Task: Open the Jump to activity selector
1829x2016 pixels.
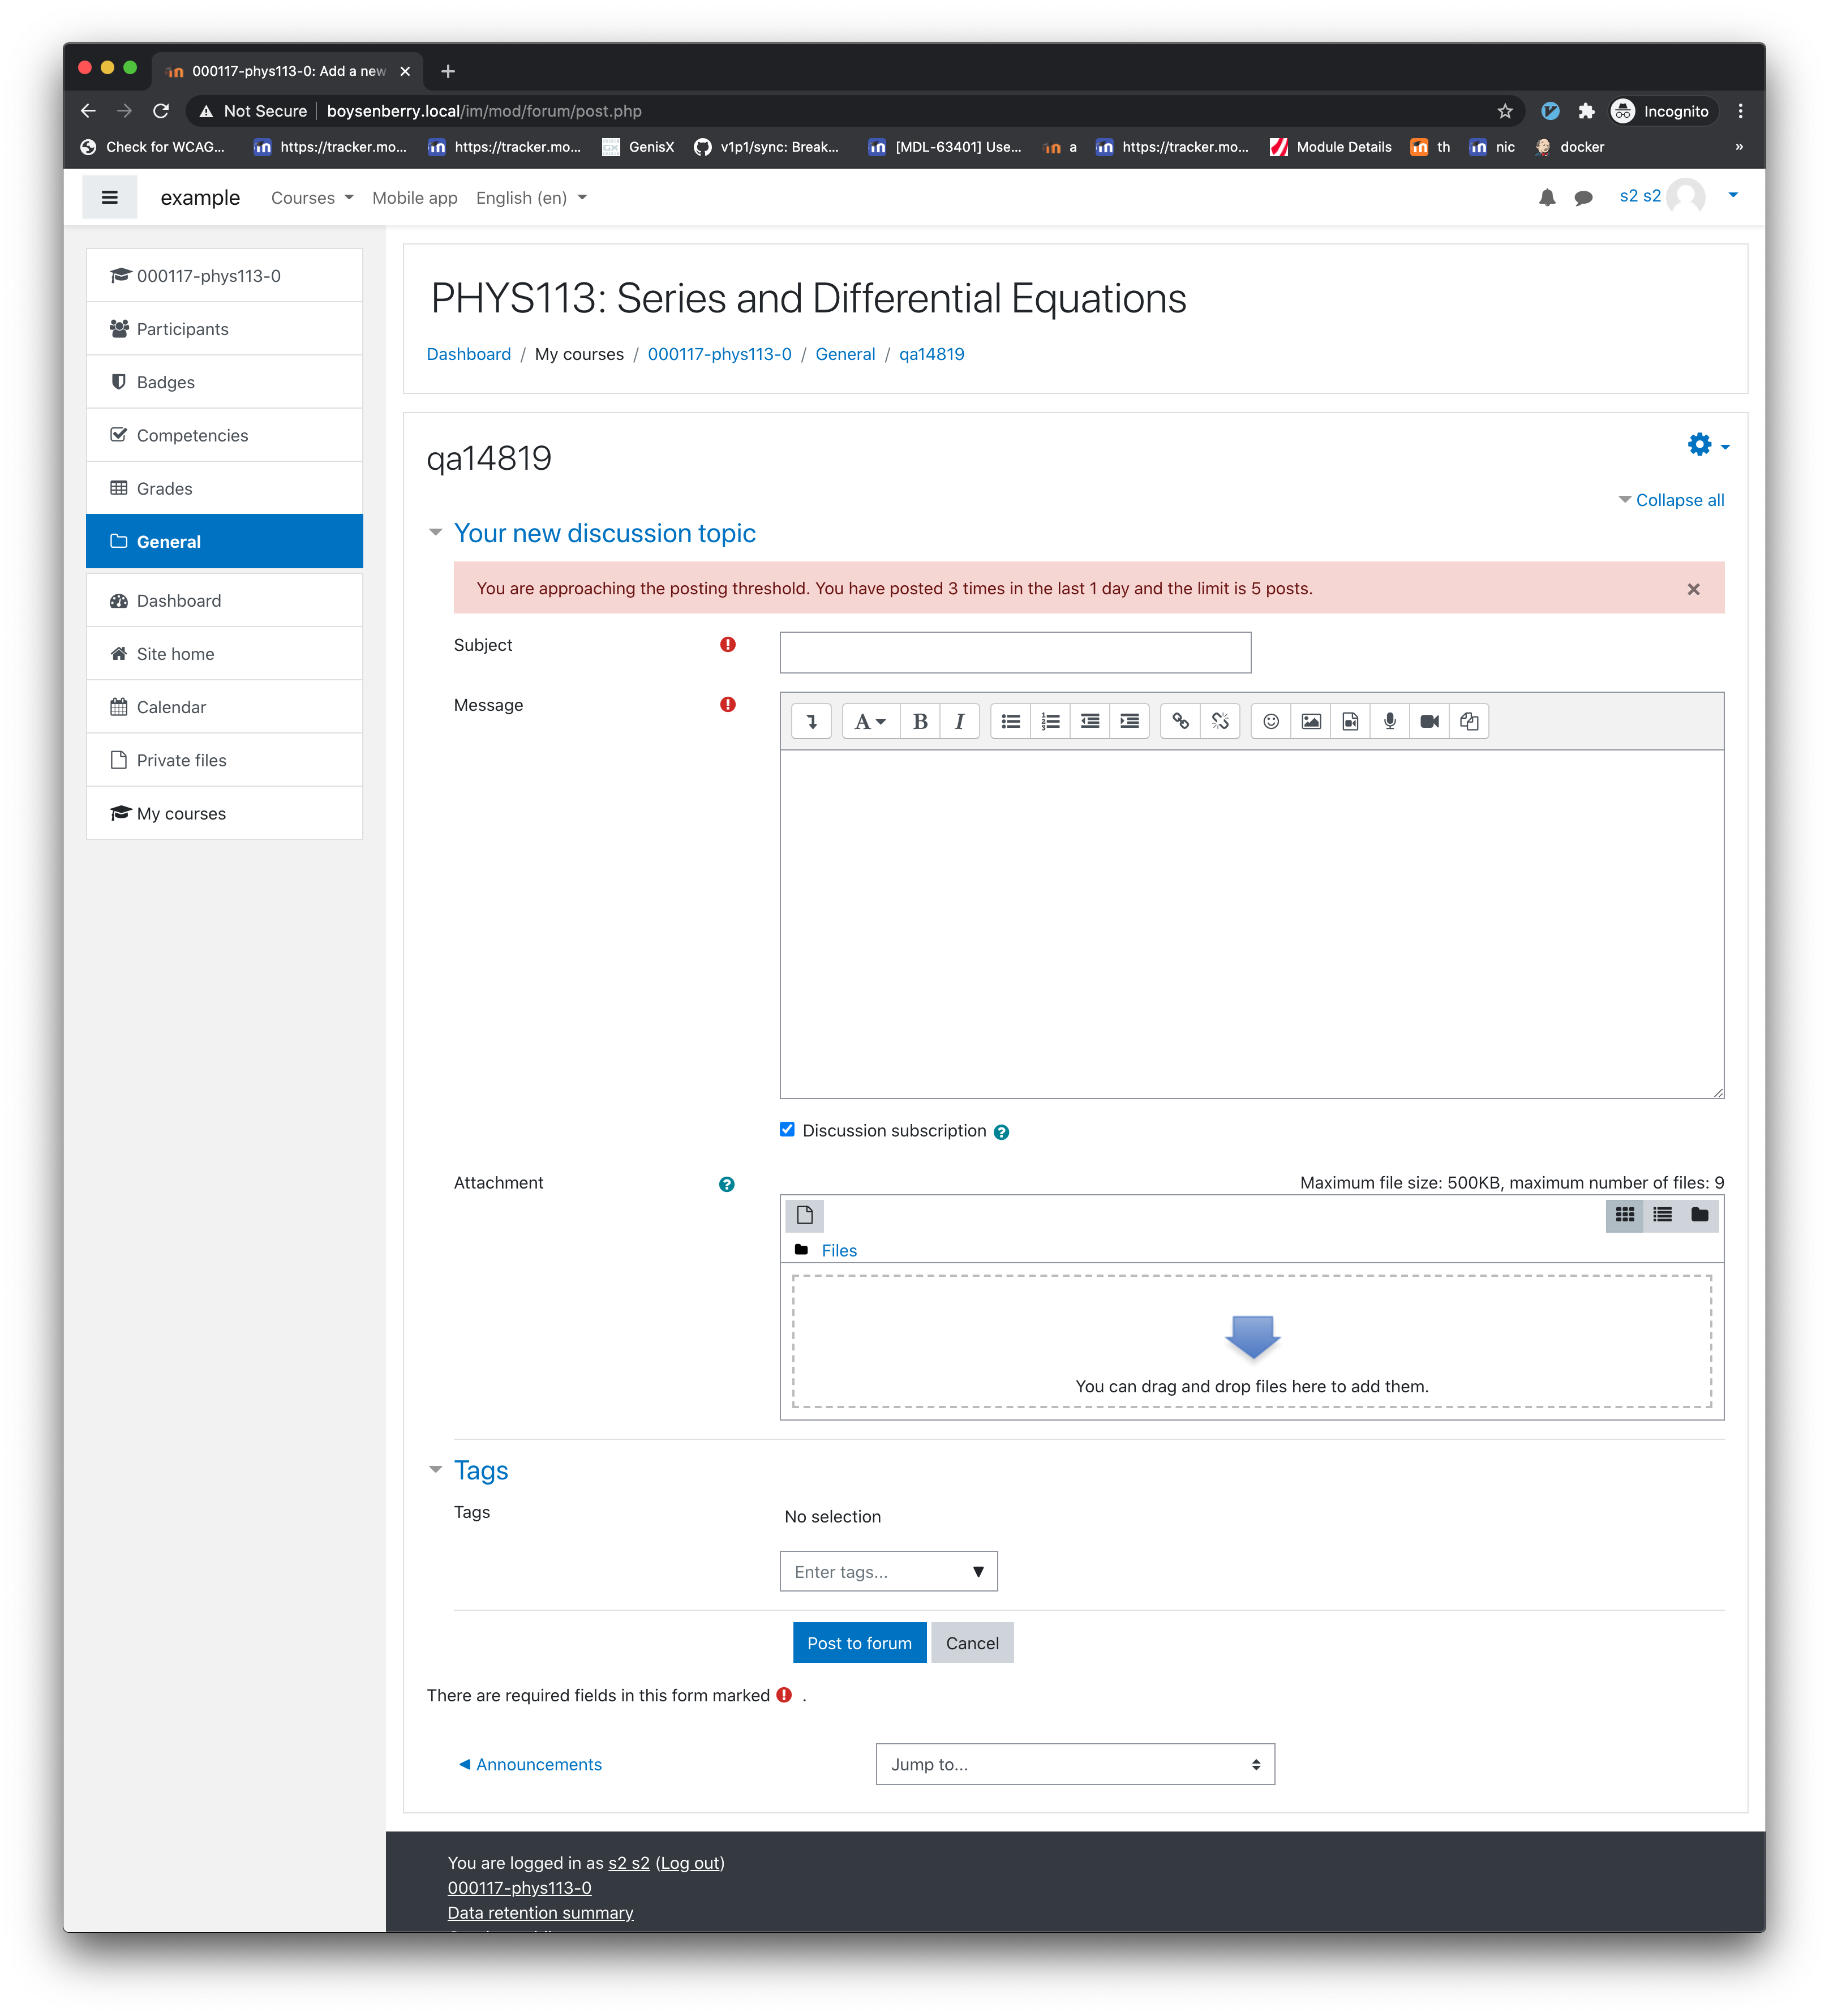Action: 1075,1765
